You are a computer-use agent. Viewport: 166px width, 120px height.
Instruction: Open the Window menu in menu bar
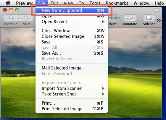click(141, 3)
